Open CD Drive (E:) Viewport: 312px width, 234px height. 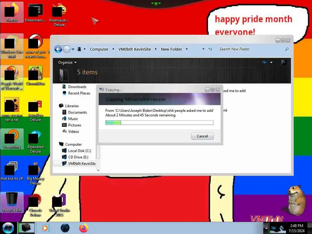(x=75, y=157)
